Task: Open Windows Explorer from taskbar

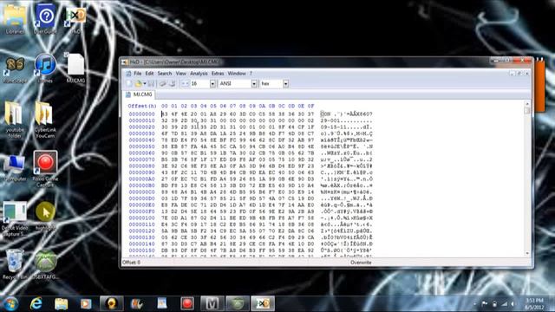Action: click(x=61, y=303)
